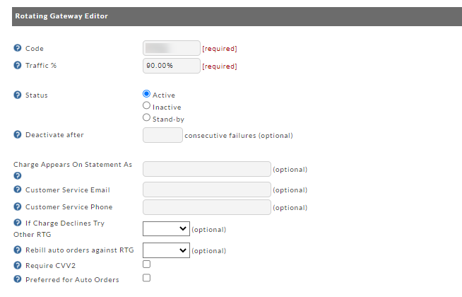The width and height of the screenshot is (462, 297).
Task: Expand the Rebill auto orders against RTG dropdown
Action: 166,250
